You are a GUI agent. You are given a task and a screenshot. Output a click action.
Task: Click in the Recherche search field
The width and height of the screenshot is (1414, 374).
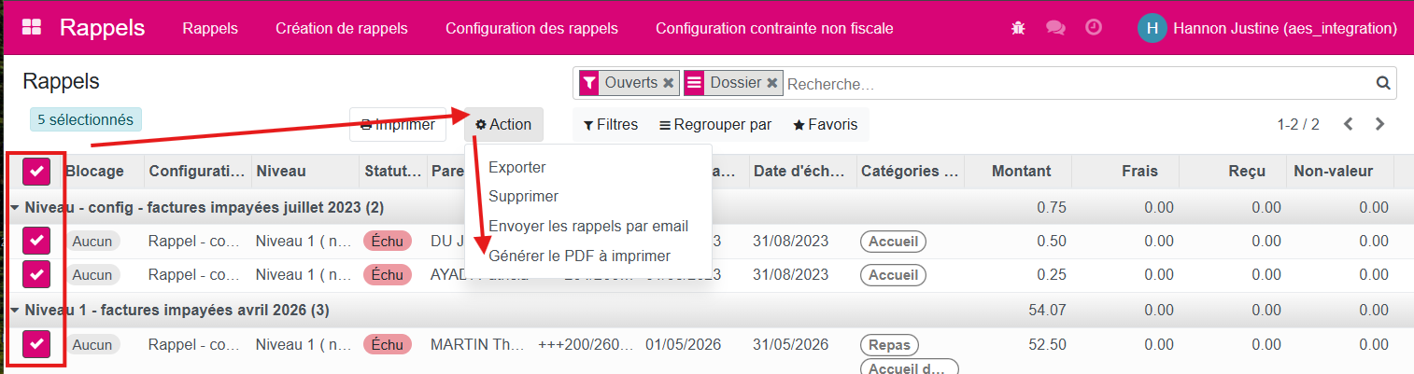1079,84
